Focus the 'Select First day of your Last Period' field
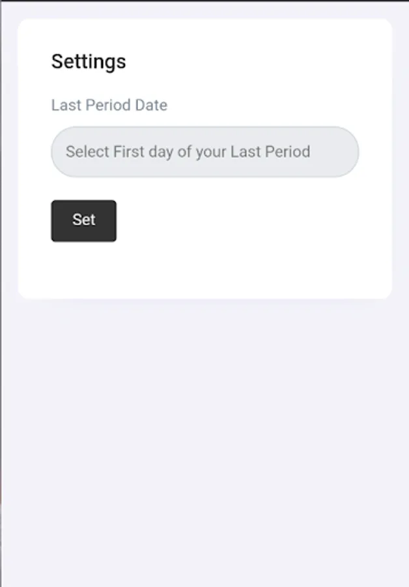This screenshot has height=587, width=409. pos(204,152)
